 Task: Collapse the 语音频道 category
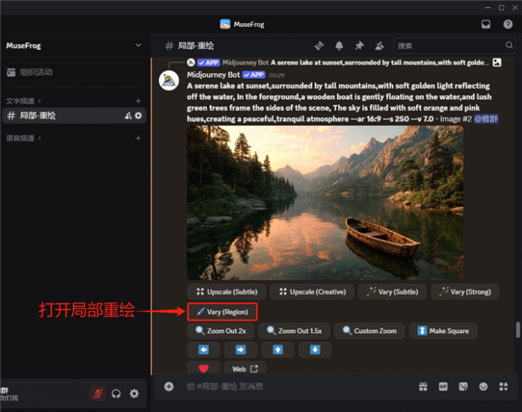(x=23, y=138)
